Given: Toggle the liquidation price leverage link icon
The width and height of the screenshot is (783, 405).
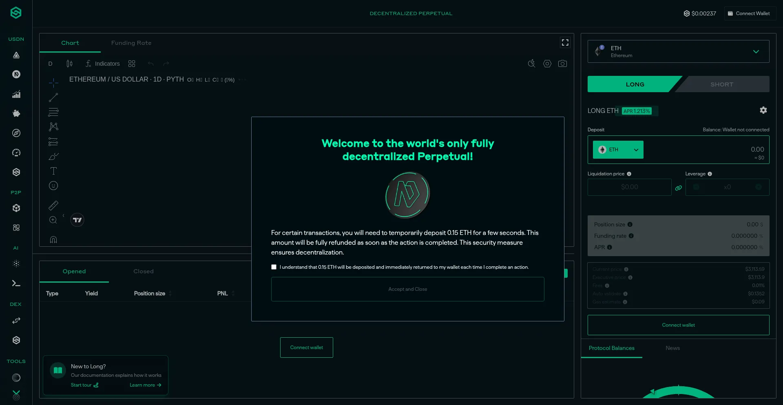Looking at the screenshot, I should (x=678, y=188).
